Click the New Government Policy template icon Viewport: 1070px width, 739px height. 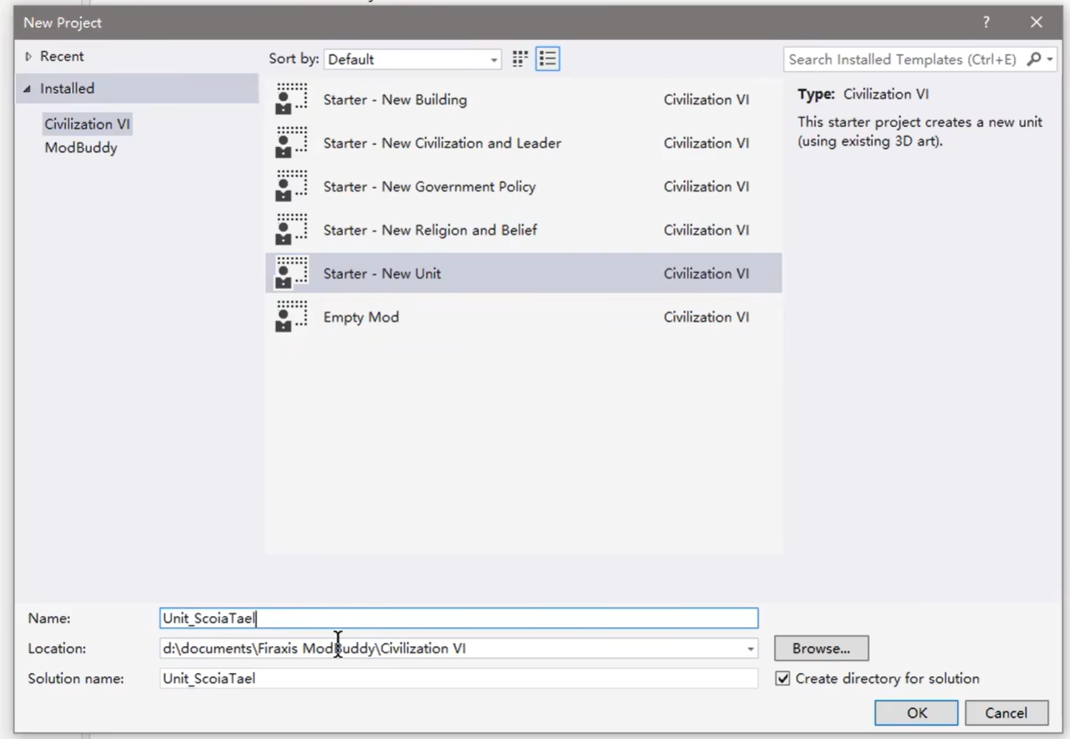(291, 186)
